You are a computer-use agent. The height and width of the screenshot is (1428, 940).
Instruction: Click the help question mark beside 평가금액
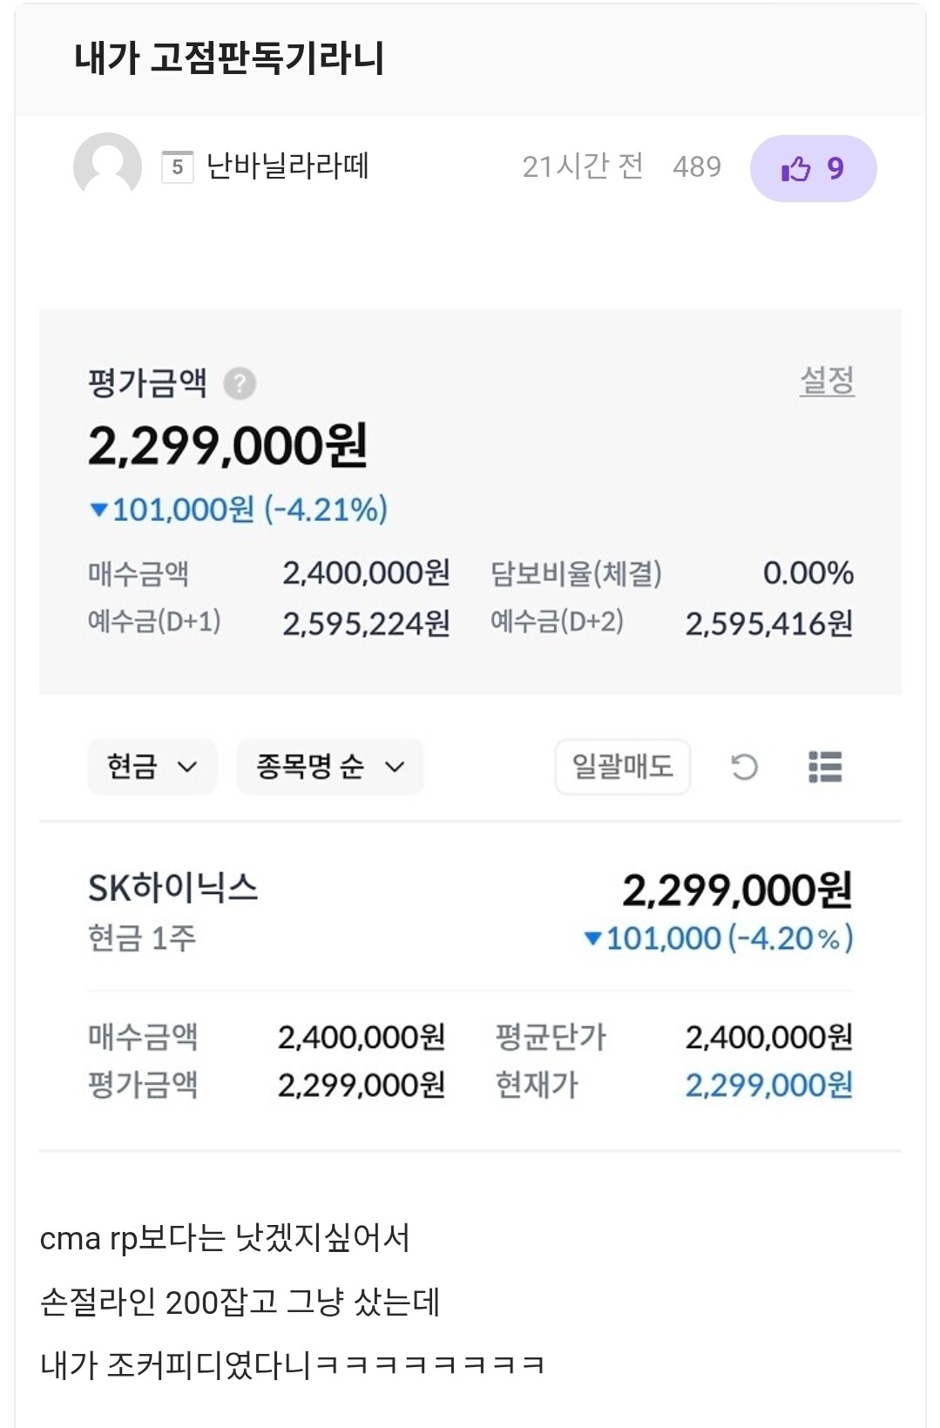pyautogui.click(x=240, y=383)
